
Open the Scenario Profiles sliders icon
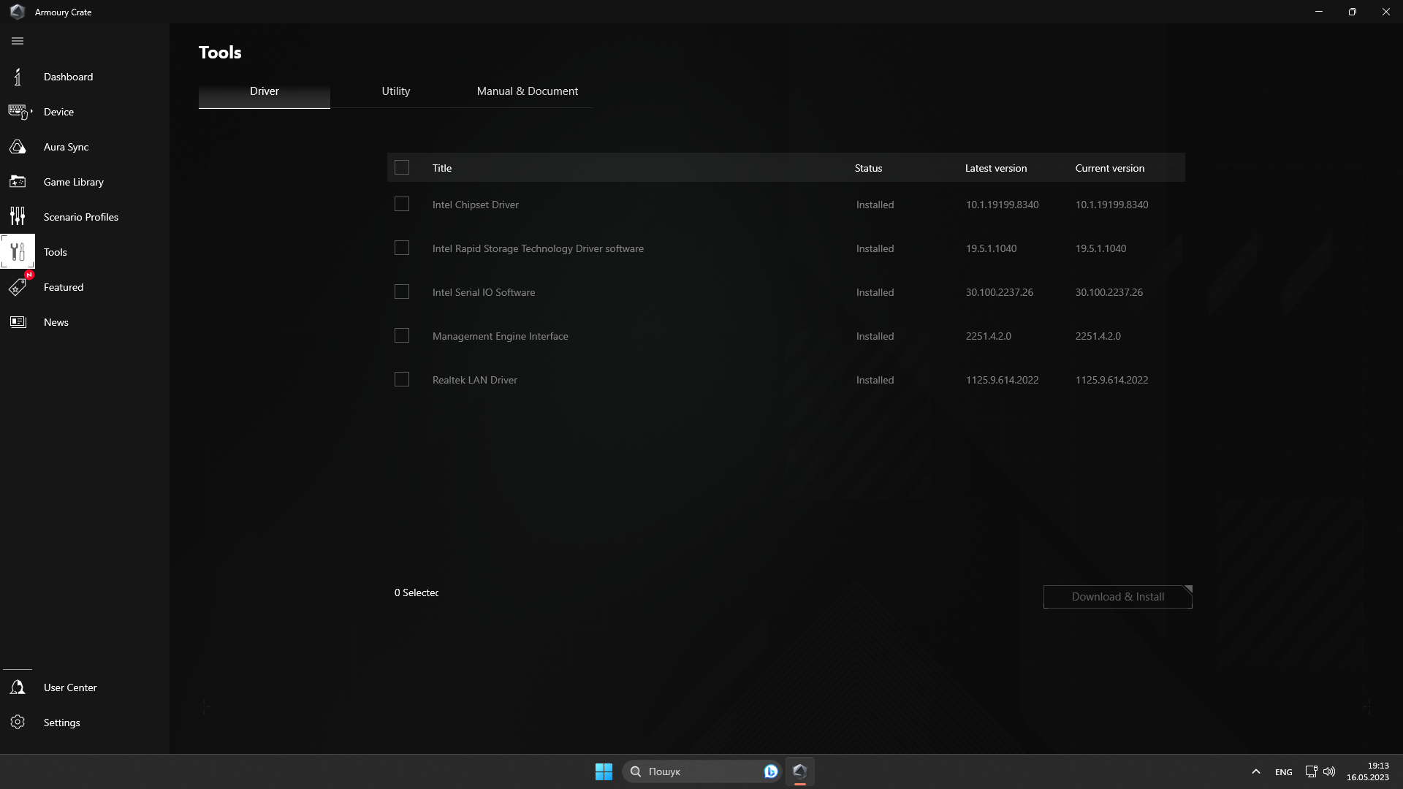pos(18,217)
